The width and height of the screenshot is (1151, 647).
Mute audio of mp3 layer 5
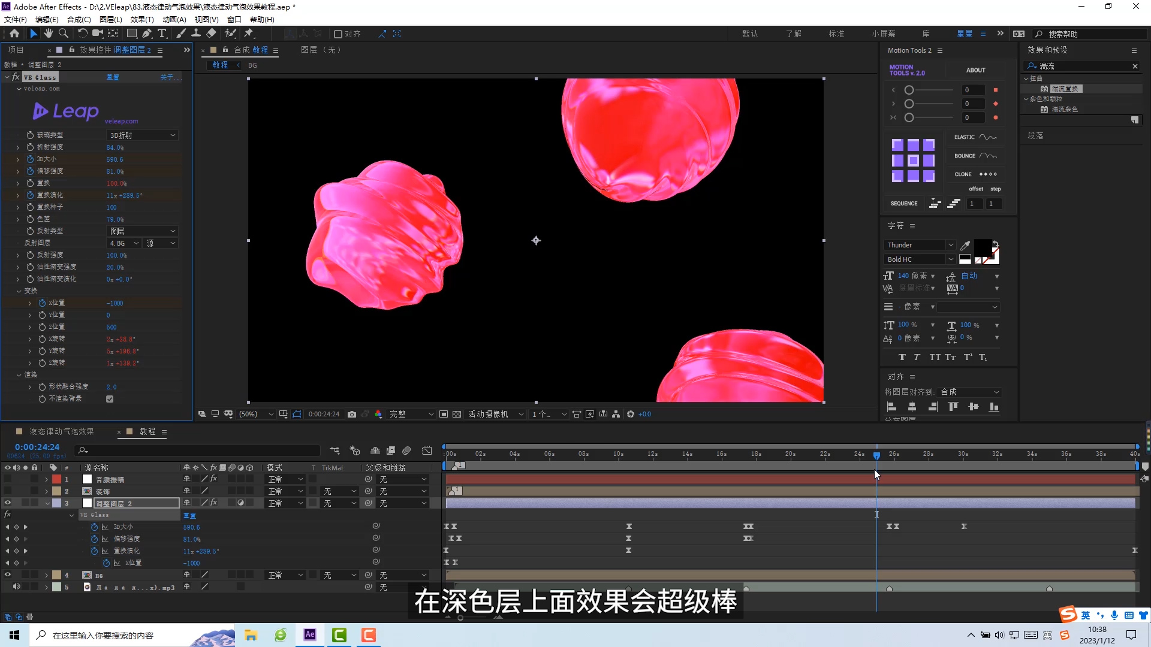pos(16,587)
